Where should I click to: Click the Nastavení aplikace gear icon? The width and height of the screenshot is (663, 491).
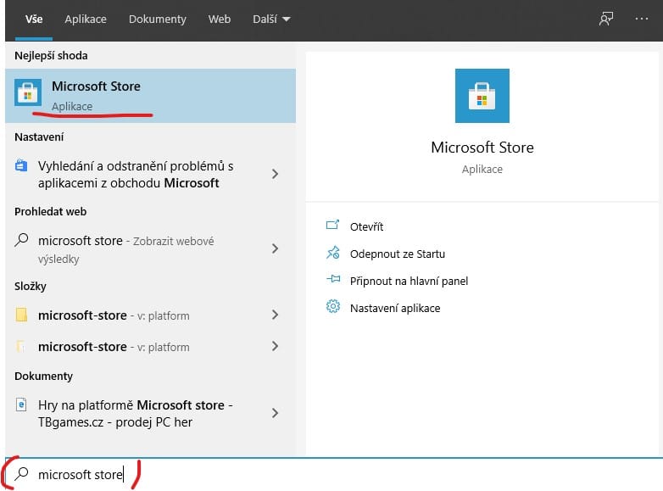click(x=332, y=307)
